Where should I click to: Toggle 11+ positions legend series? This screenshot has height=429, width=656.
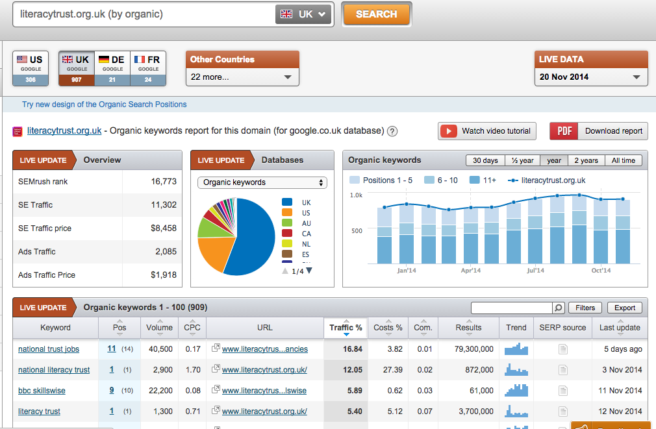pos(483,180)
